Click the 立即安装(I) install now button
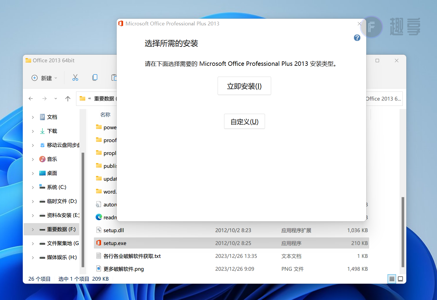The image size is (437, 300). 244,86
